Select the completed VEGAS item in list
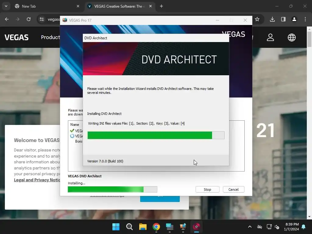The width and height of the screenshot is (312, 234). point(76,131)
